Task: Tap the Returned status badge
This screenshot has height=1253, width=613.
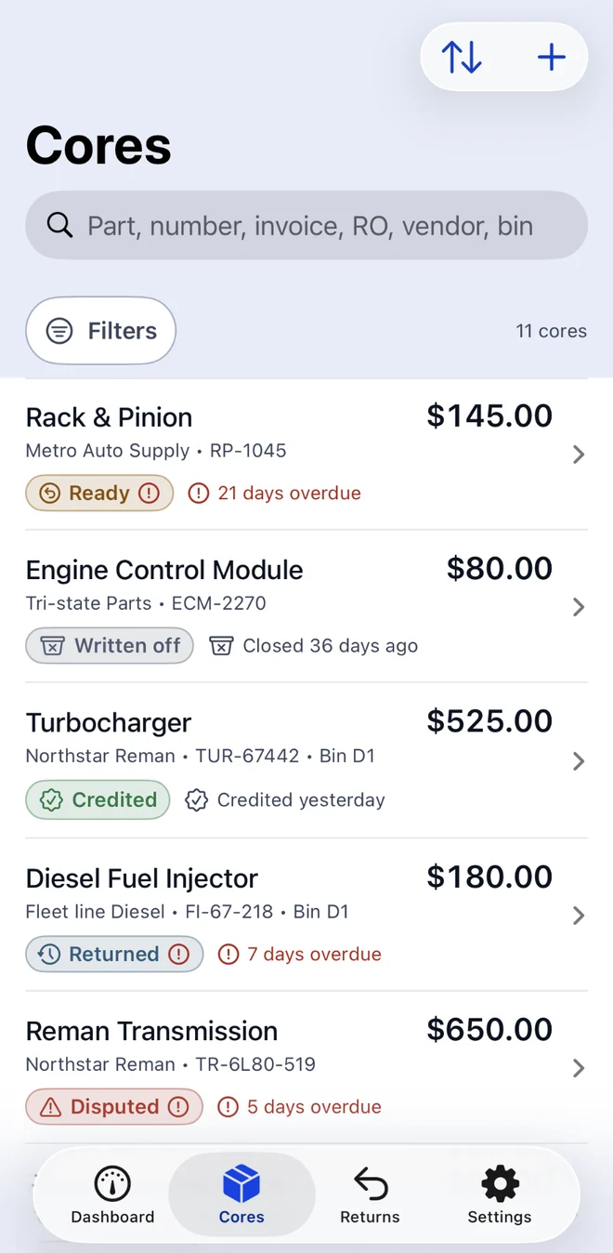Action: point(114,954)
